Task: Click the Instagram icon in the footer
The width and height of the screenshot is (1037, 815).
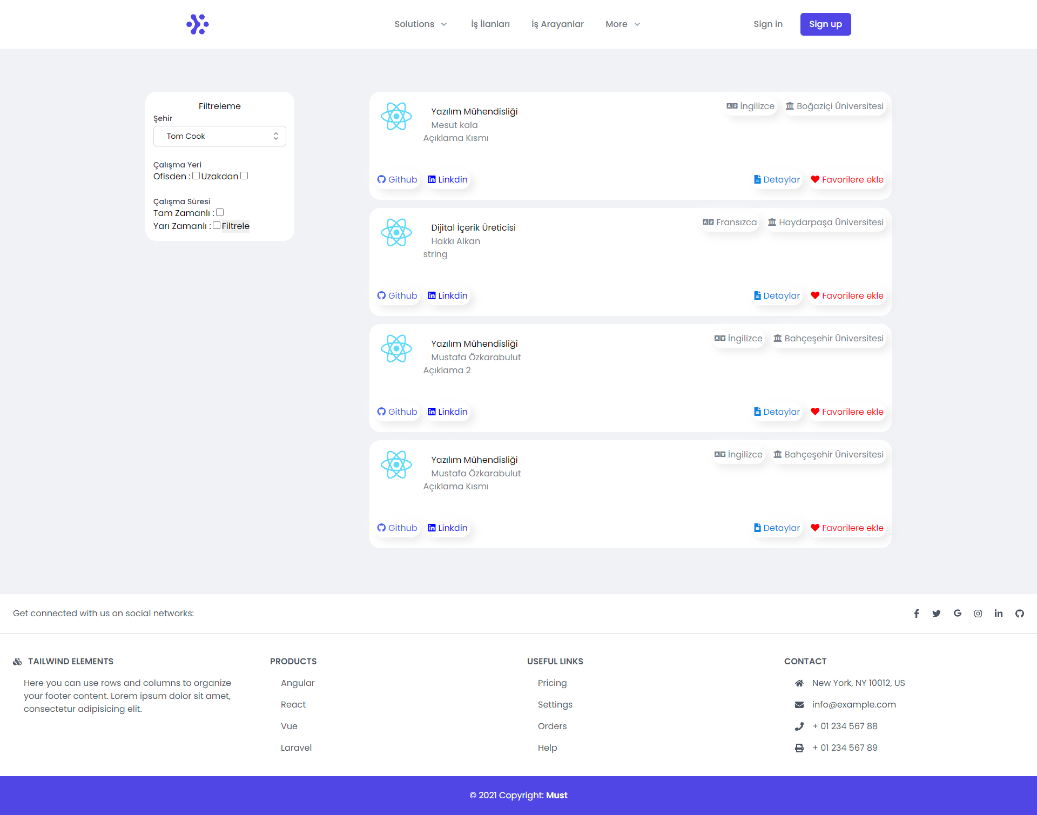Action: point(978,614)
